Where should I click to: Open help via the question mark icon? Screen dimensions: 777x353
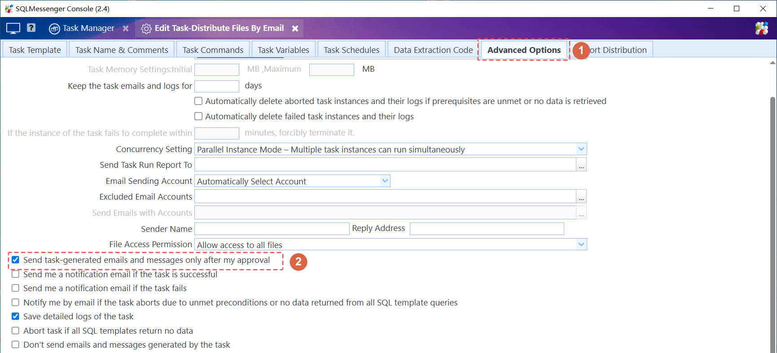pyautogui.click(x=31, y=28)
